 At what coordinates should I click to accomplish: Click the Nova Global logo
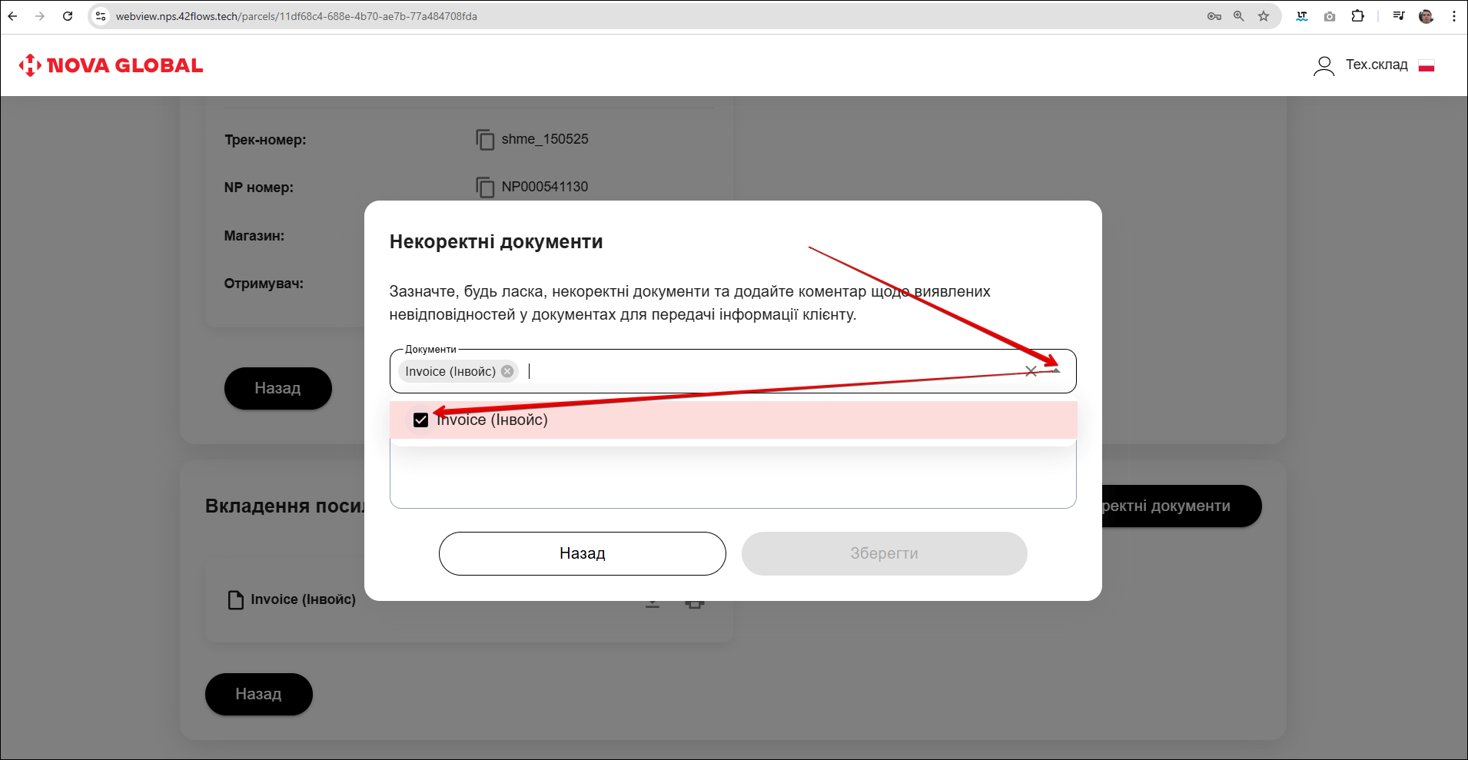point(111,65)
